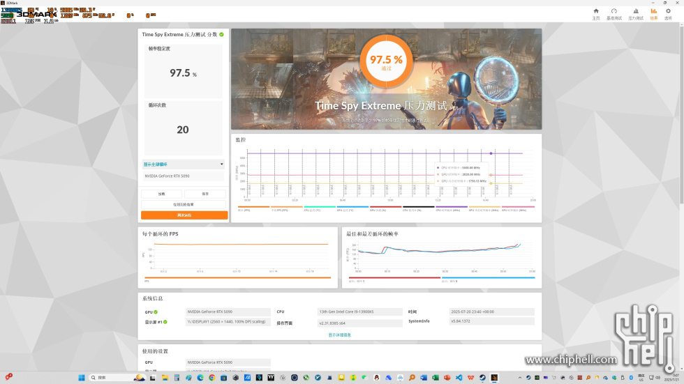The image size is (684, 384).
Task: Click the Time Spy Extreme banner image
Action: (x=387, y=79)
